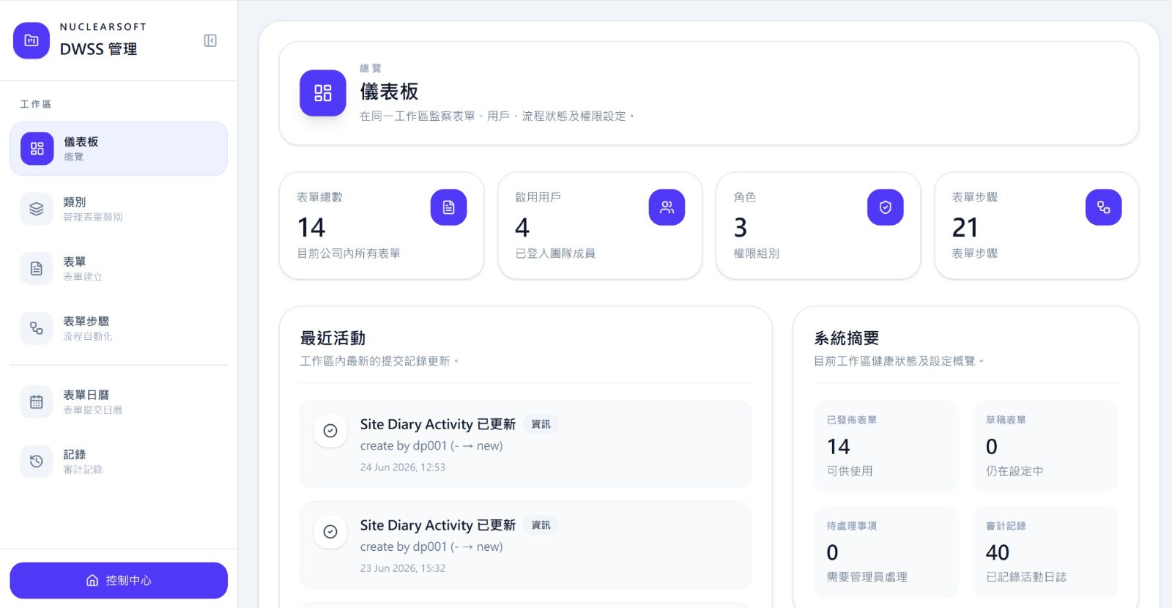This screenshot has width=1172, height=608.
Task: Click the 14 value on the 表單總數 card
Action: (311, 228)
